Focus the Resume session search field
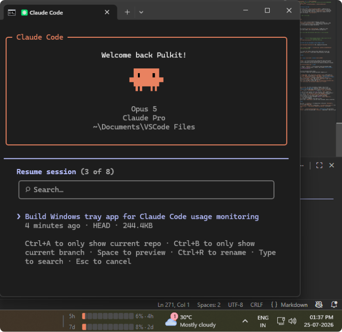 146,190
